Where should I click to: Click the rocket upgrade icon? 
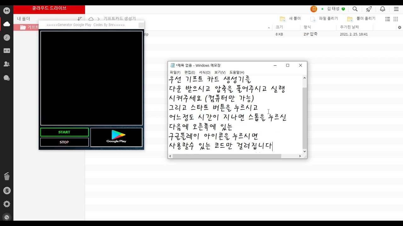(x=369, y=9)
